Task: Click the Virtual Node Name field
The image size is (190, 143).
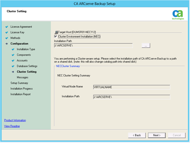Action: tap(132, 87)
